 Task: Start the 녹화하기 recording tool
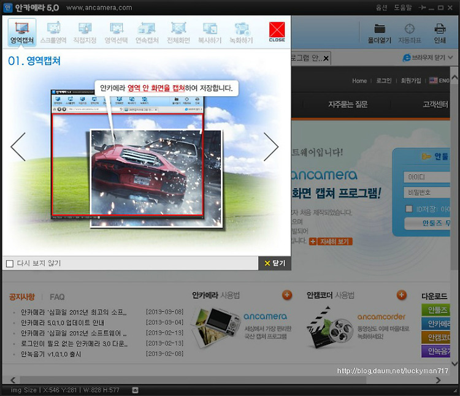coord(241,32)
